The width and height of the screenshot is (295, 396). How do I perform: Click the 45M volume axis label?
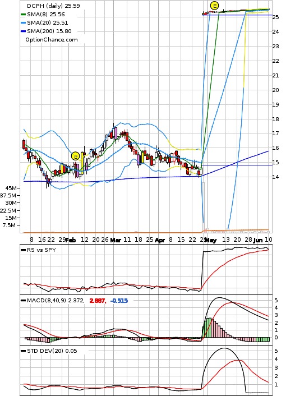(x=11, y=188)
